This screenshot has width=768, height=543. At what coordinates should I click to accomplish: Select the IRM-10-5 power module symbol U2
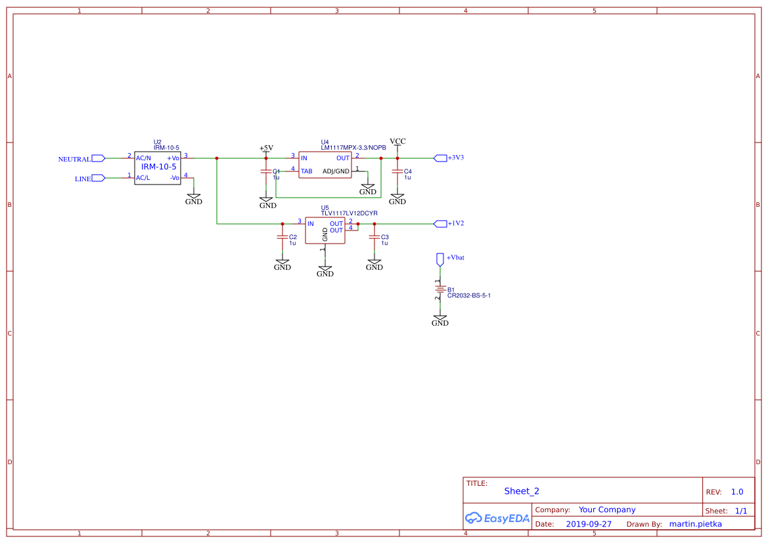tap(158, 167)
